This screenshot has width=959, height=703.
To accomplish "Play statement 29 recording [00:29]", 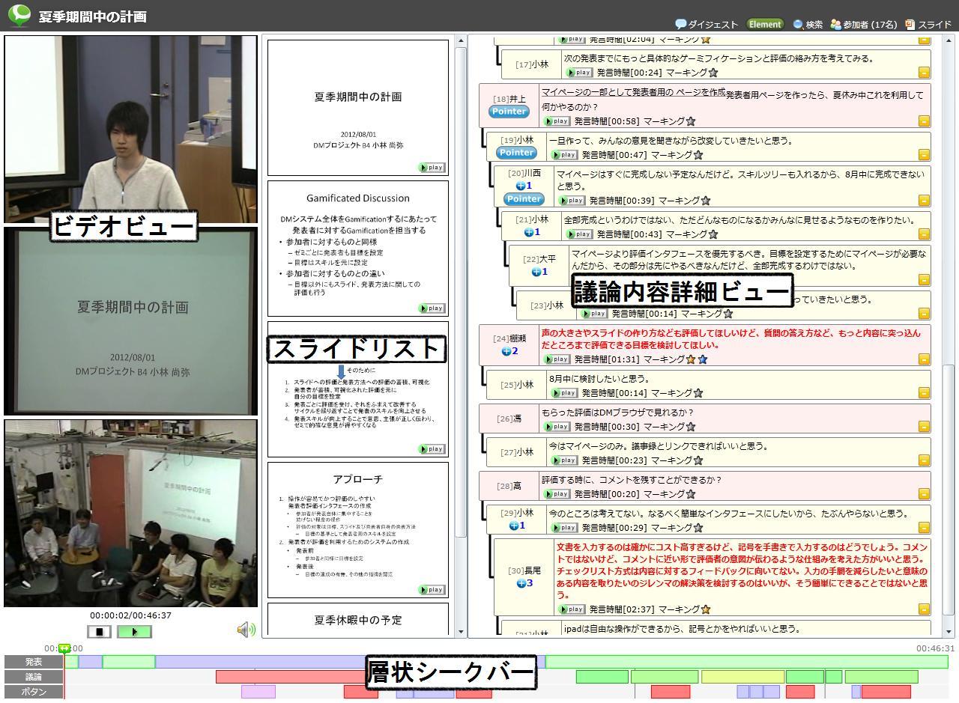I will coord(564,528).
